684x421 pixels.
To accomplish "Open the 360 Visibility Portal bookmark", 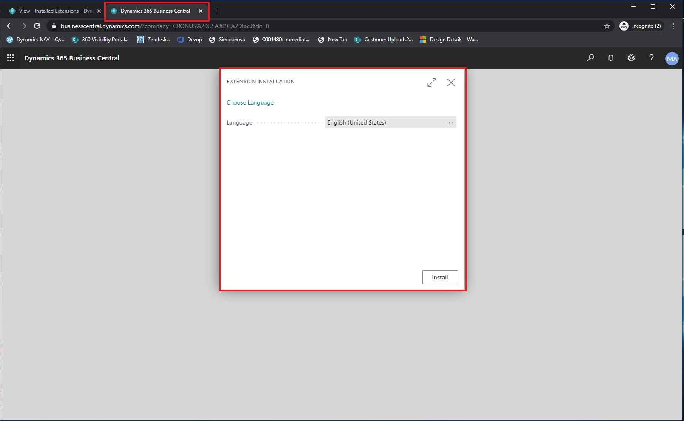I will [100, 40].
